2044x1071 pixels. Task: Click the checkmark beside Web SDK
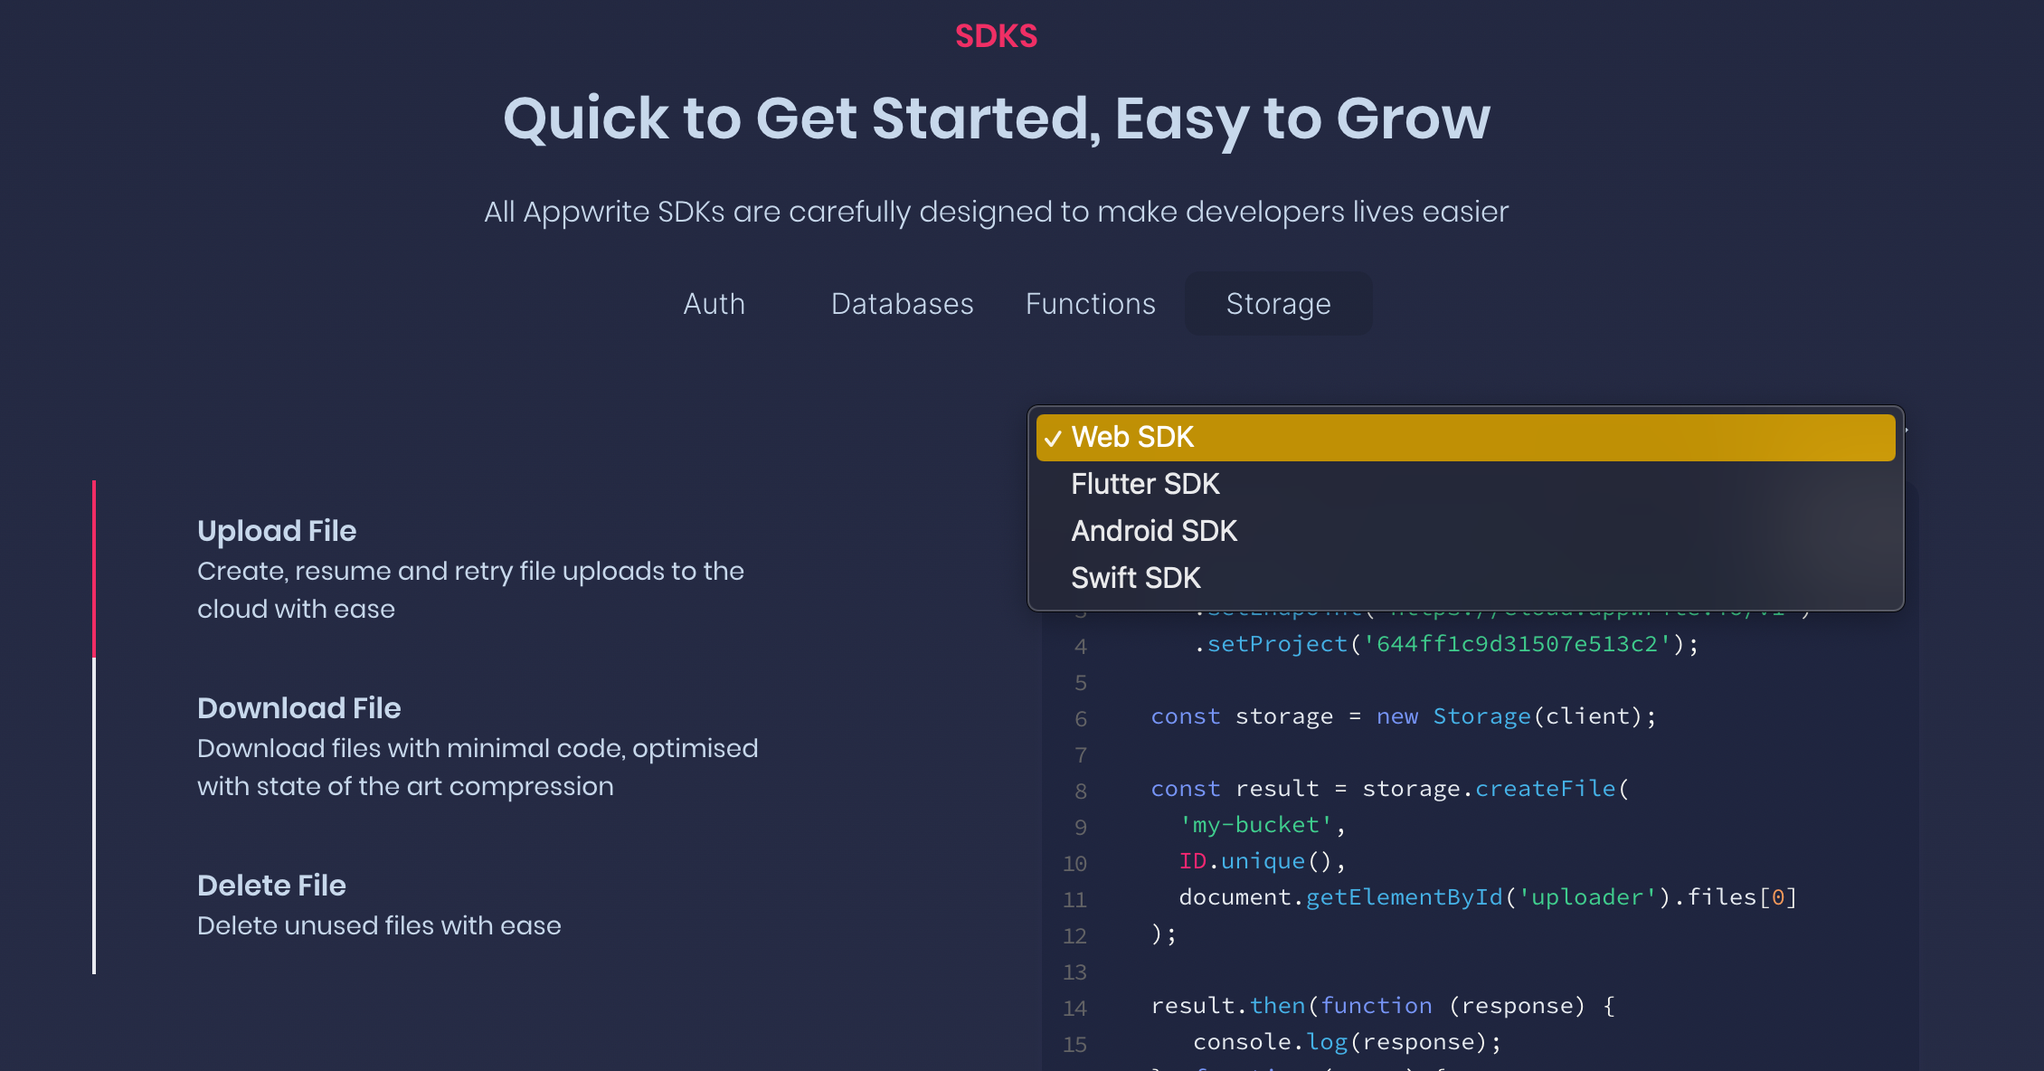(1053, 437)
